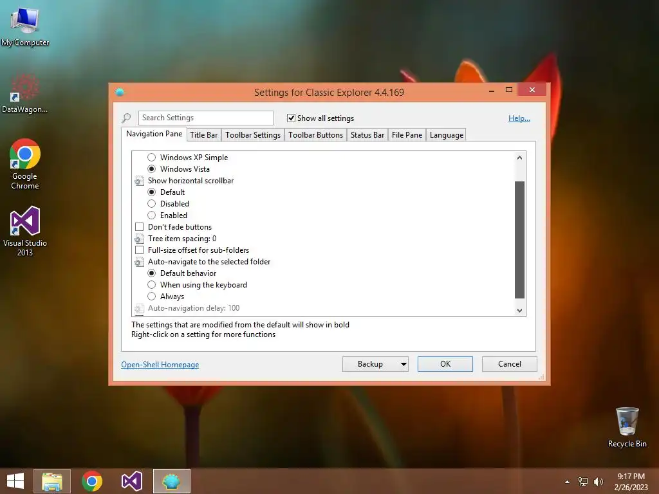Open the File Pane tab
This screenshot has height=494, width=659.
407,135
